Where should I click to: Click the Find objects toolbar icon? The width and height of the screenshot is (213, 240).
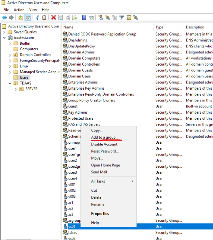tap(129, 18)
